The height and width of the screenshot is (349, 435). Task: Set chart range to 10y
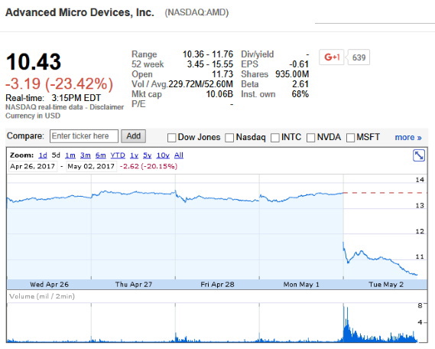tap(163, 155)
